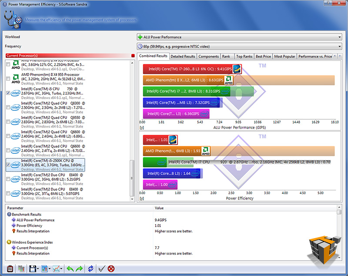This screenshot has width=348, height=276.
Task: Click the processor list scrollbar thumb
Action: [x=132, y=178]
